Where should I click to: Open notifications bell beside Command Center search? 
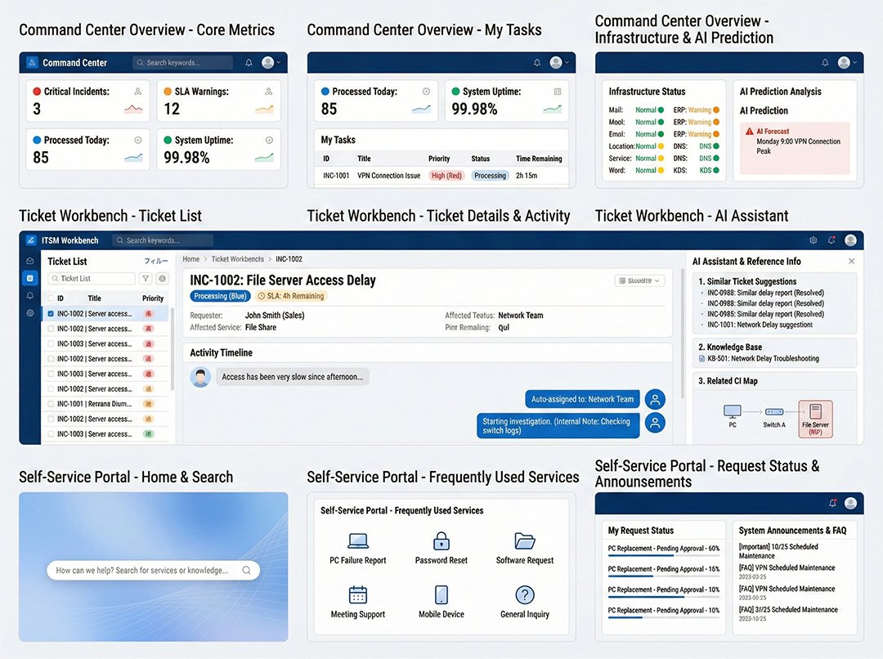[249, 62]
